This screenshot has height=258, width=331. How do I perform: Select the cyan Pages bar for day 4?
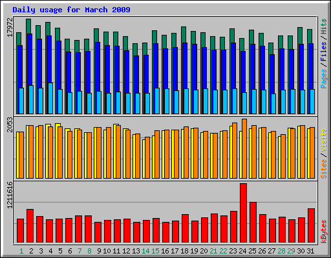50,98
